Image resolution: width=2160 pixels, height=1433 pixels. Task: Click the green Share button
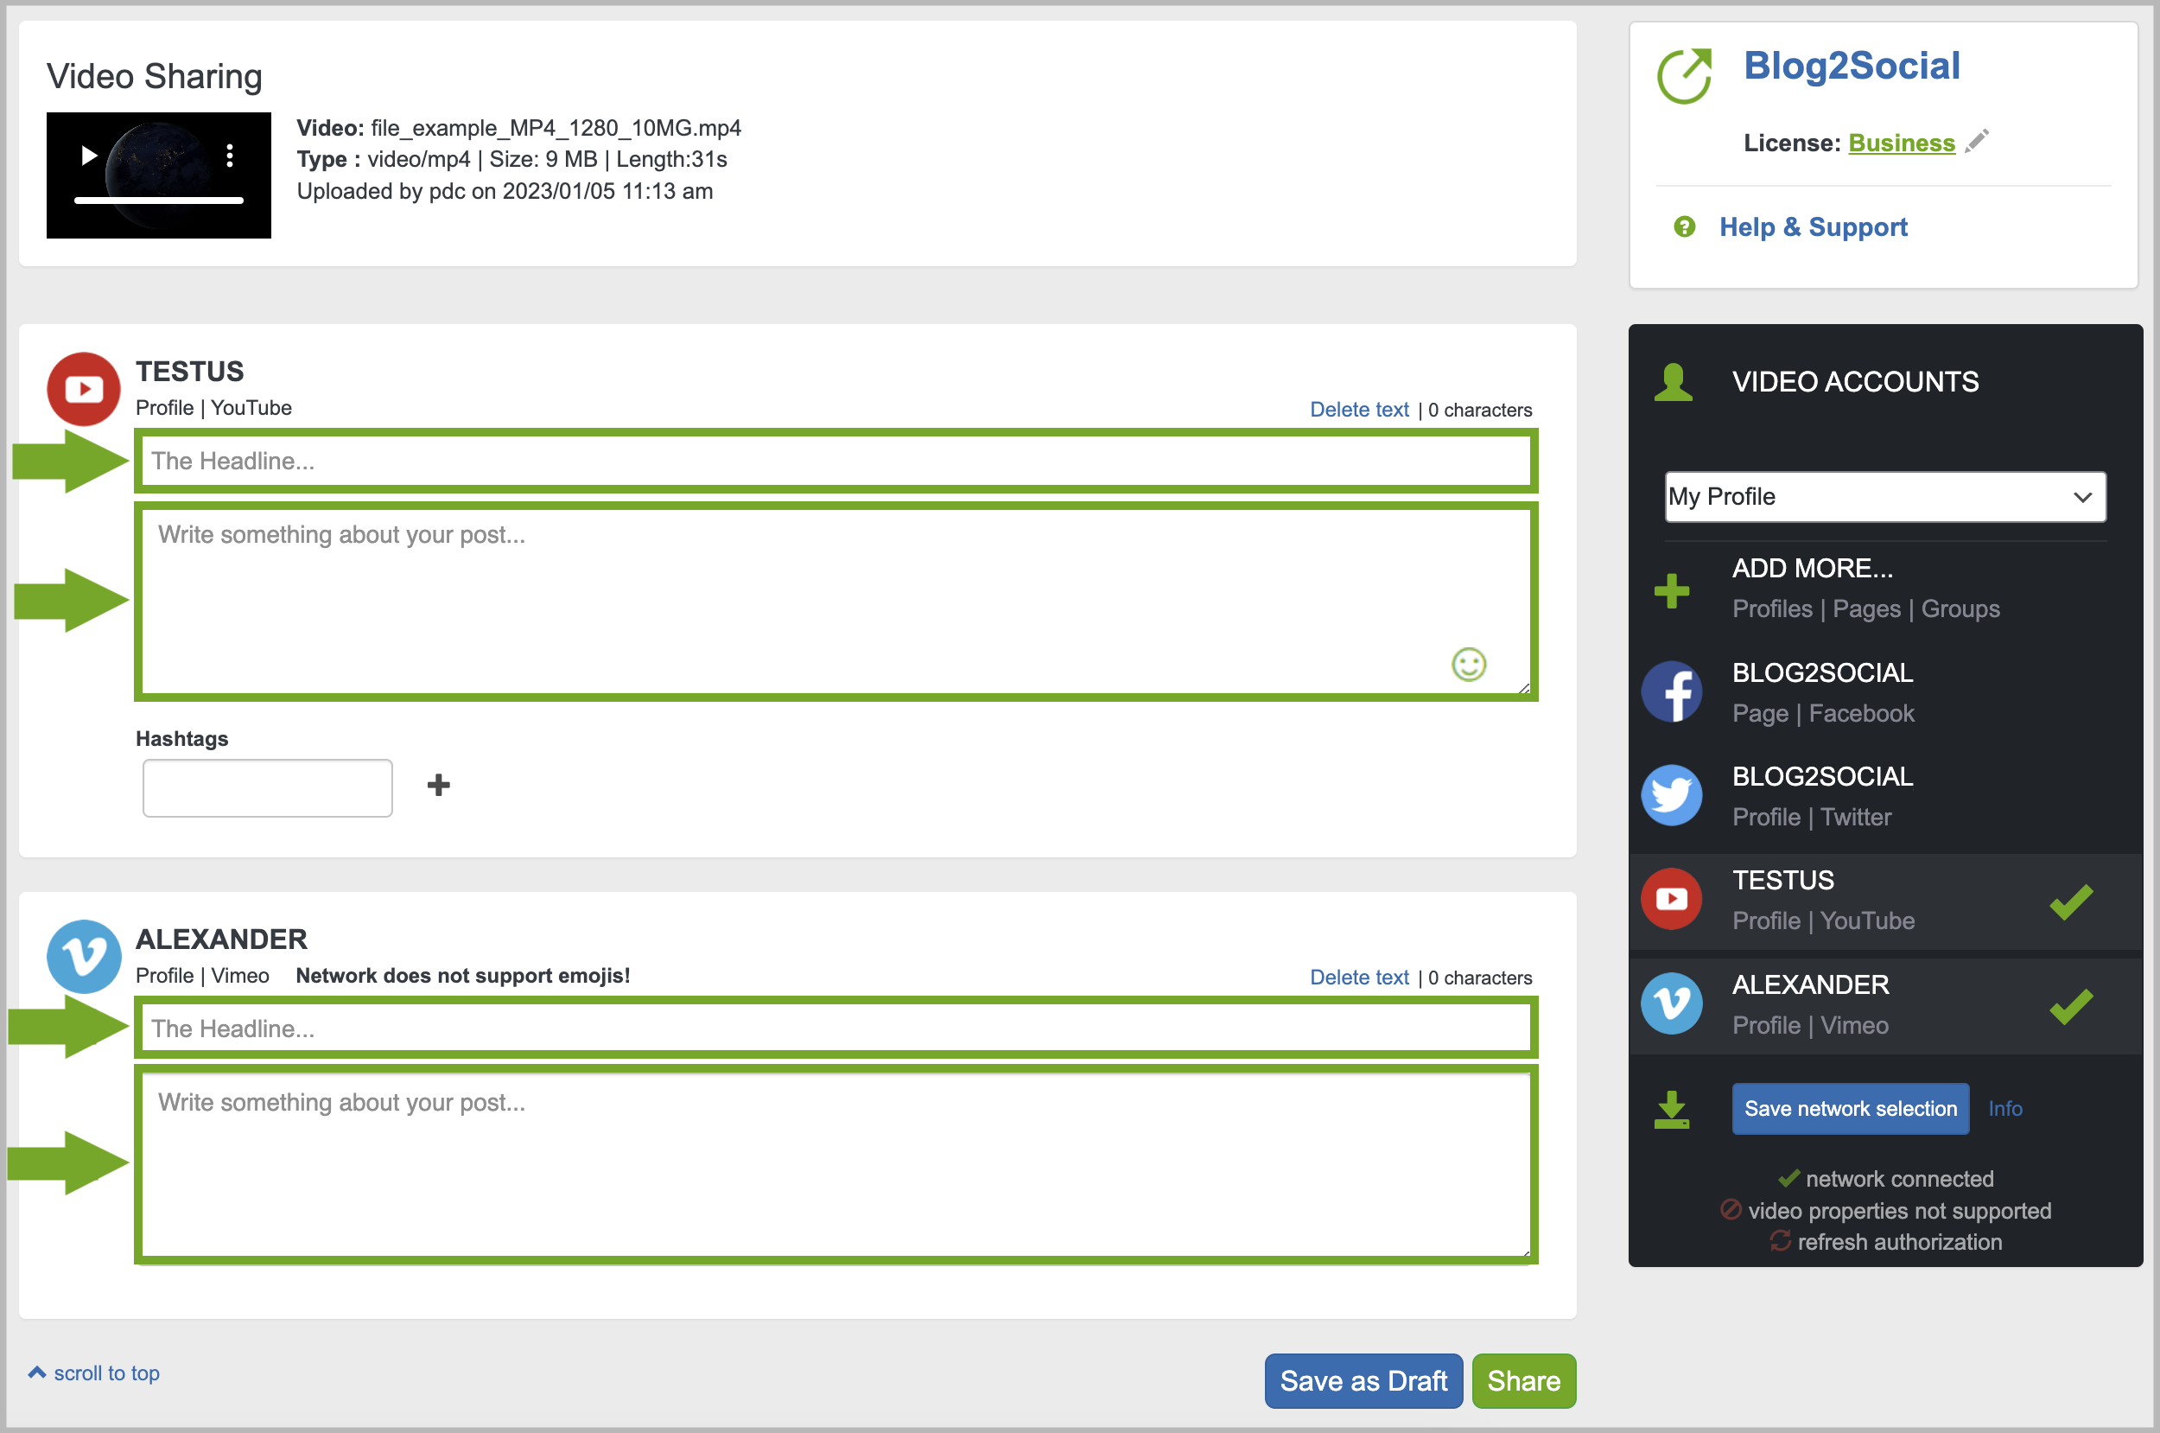[1523, 1381]
